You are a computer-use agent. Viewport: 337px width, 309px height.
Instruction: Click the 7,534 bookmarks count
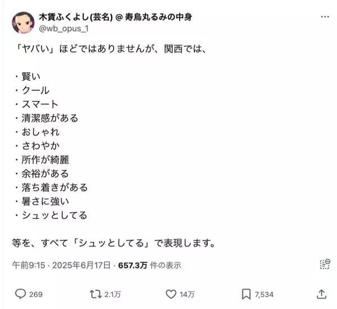click(x=264, y=294)
